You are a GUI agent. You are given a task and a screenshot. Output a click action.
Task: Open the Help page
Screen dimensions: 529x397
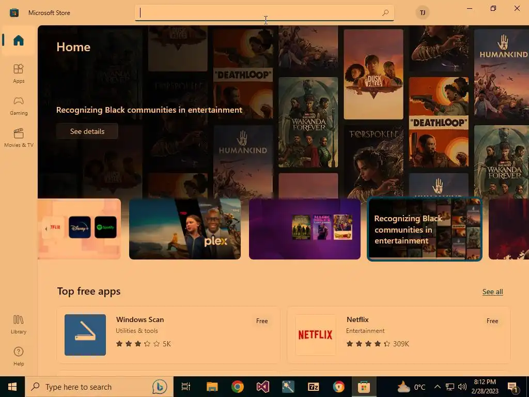click(19, 357)
